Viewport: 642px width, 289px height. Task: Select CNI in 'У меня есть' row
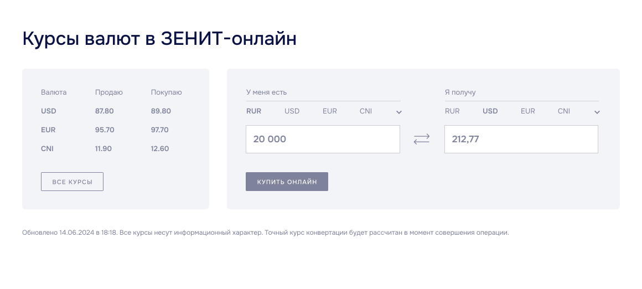tap(366, 111)
